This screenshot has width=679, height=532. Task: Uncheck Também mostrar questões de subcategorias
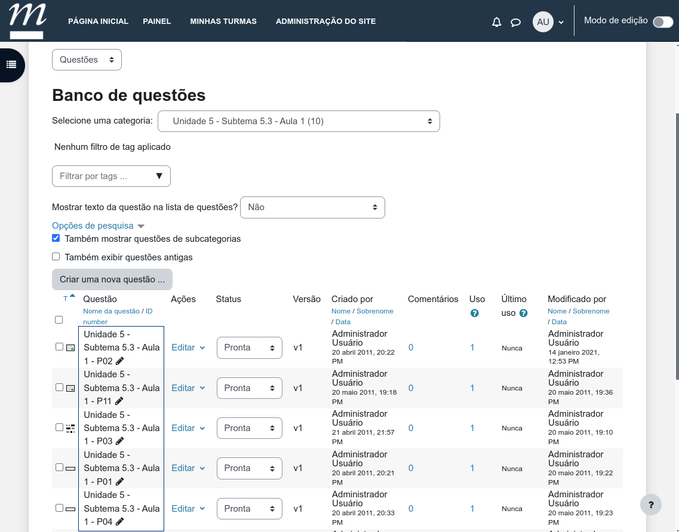click(56, 238)
